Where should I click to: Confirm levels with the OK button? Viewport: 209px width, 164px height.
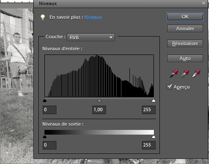pos(185,17)
